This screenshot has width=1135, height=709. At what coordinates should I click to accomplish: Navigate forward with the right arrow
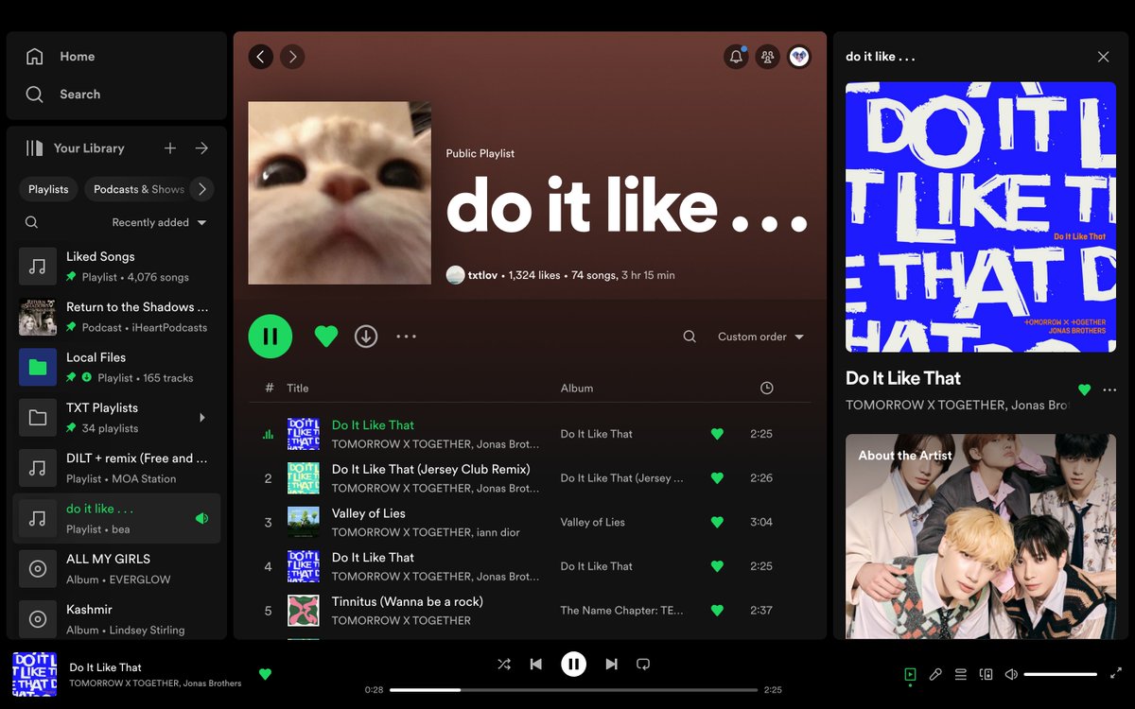click(292, 57)
